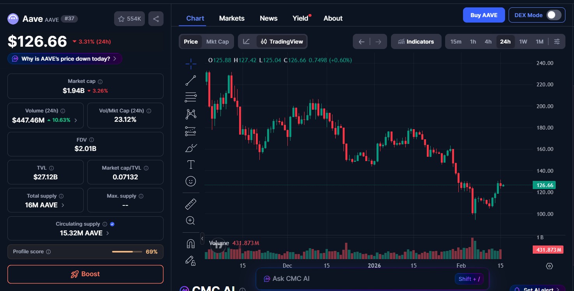Star AAVE to add it to watchlist
The height and width of the screenshot is (291, 574).
tap(129, 18)
